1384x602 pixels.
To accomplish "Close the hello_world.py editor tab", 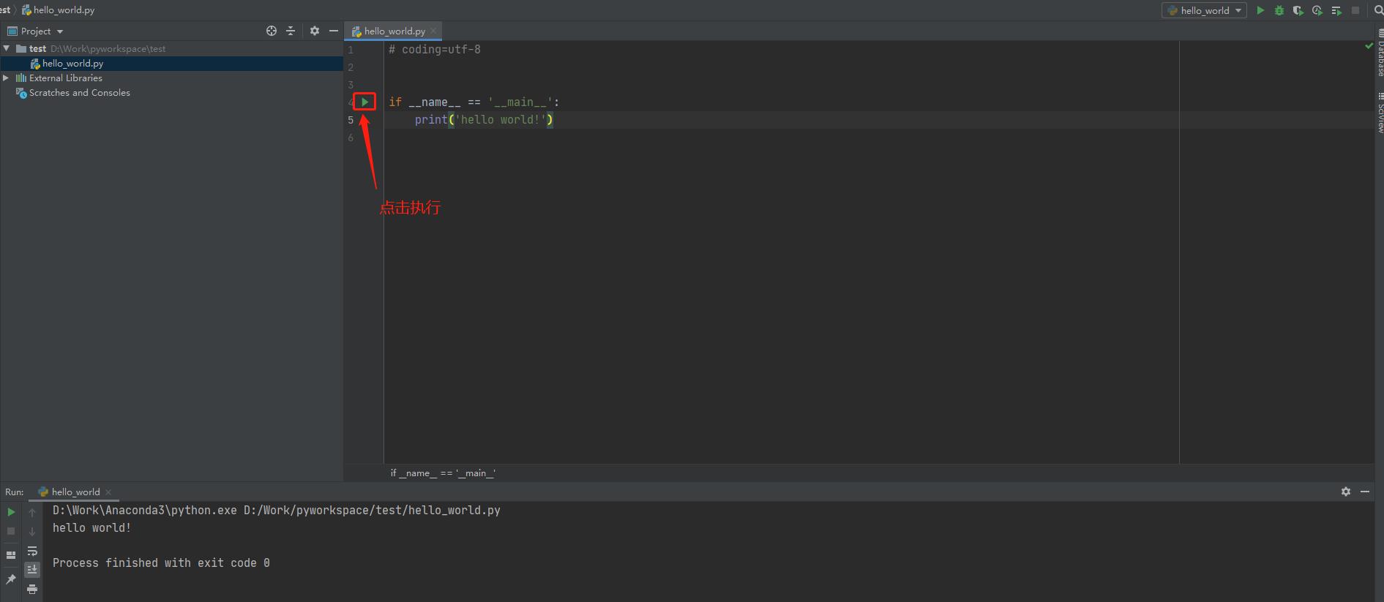I will coord(433,31).
